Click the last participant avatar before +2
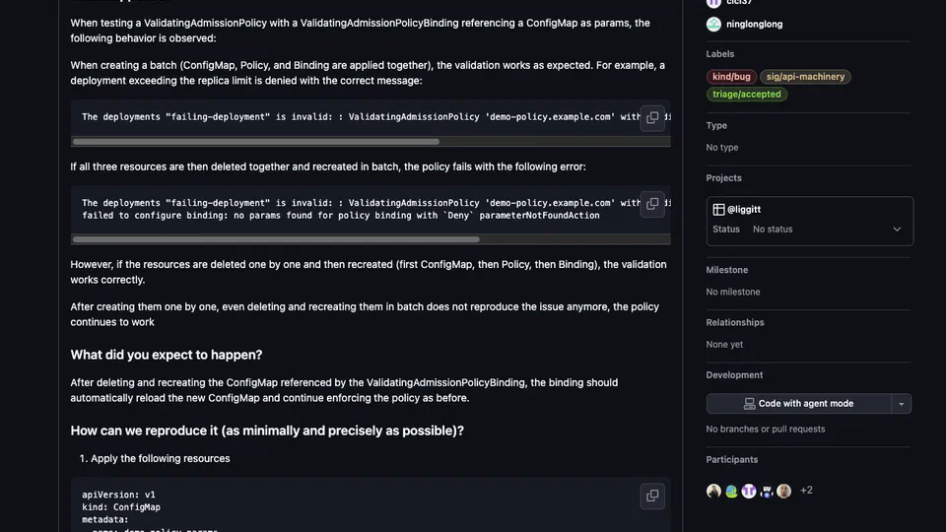The height and width of the screenshot is (532, 946). pos(784,491)
